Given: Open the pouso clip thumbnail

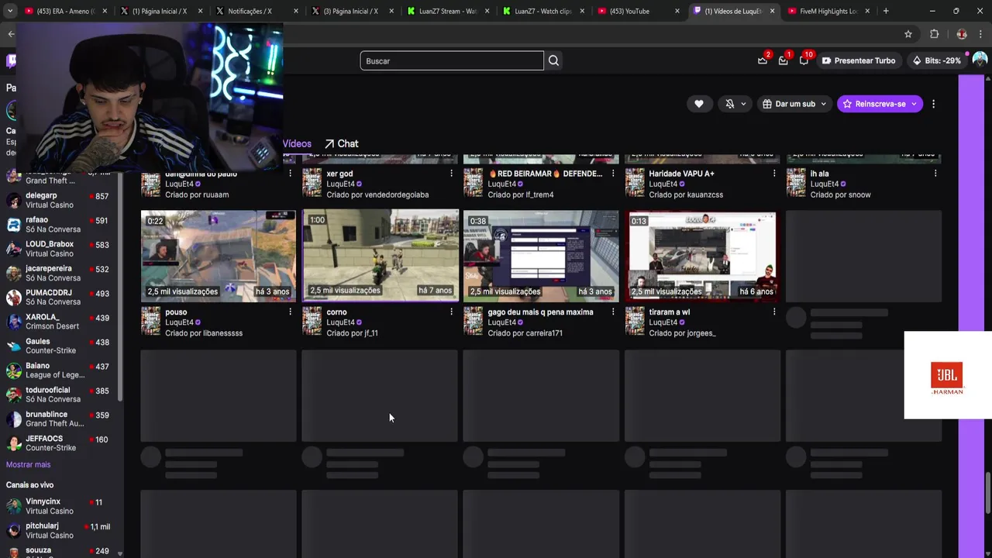Looking at the screenshot, I should pyautogui.click(x=219, y=256).
